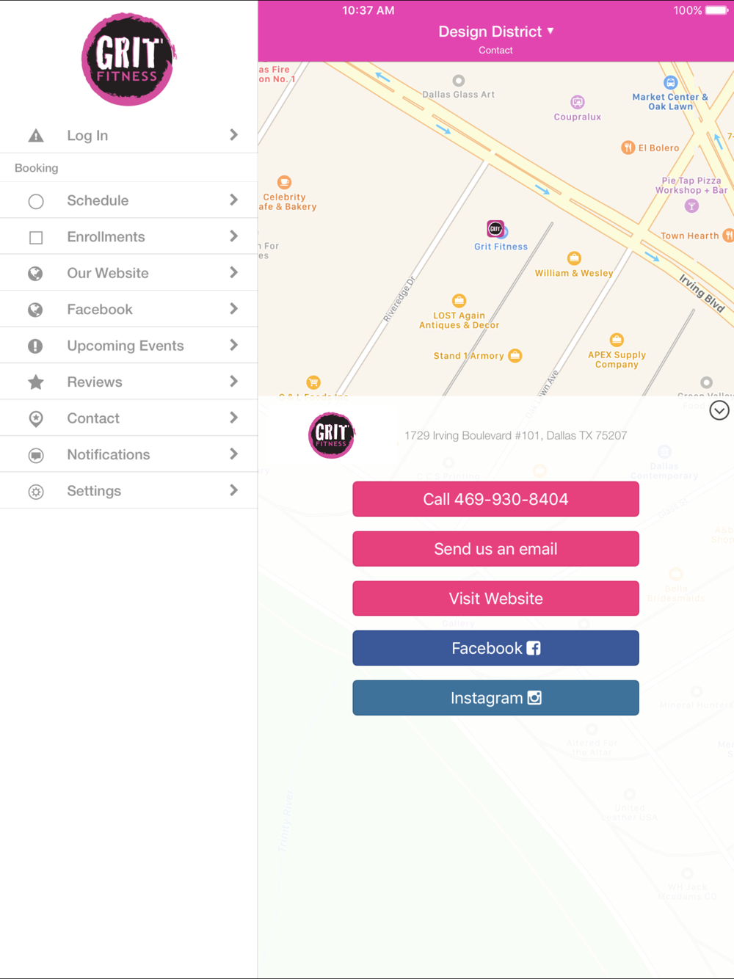Tap the Coupralux map marker
This screenshot has width=734, height=979.
coord(578,102)
